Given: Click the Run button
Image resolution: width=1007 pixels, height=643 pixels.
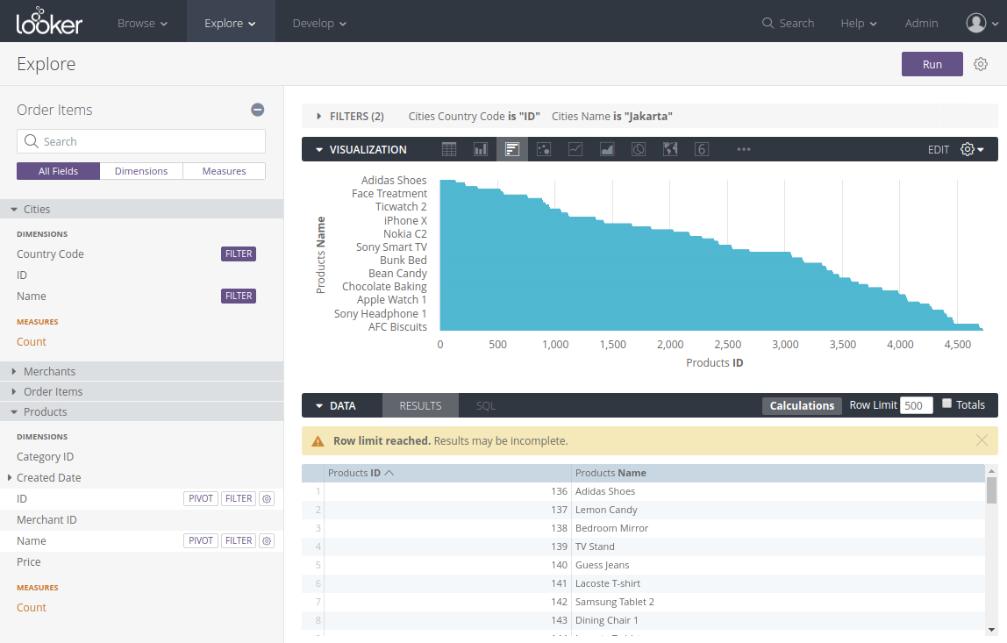Looking at the screenshot, I should point(932,64).
